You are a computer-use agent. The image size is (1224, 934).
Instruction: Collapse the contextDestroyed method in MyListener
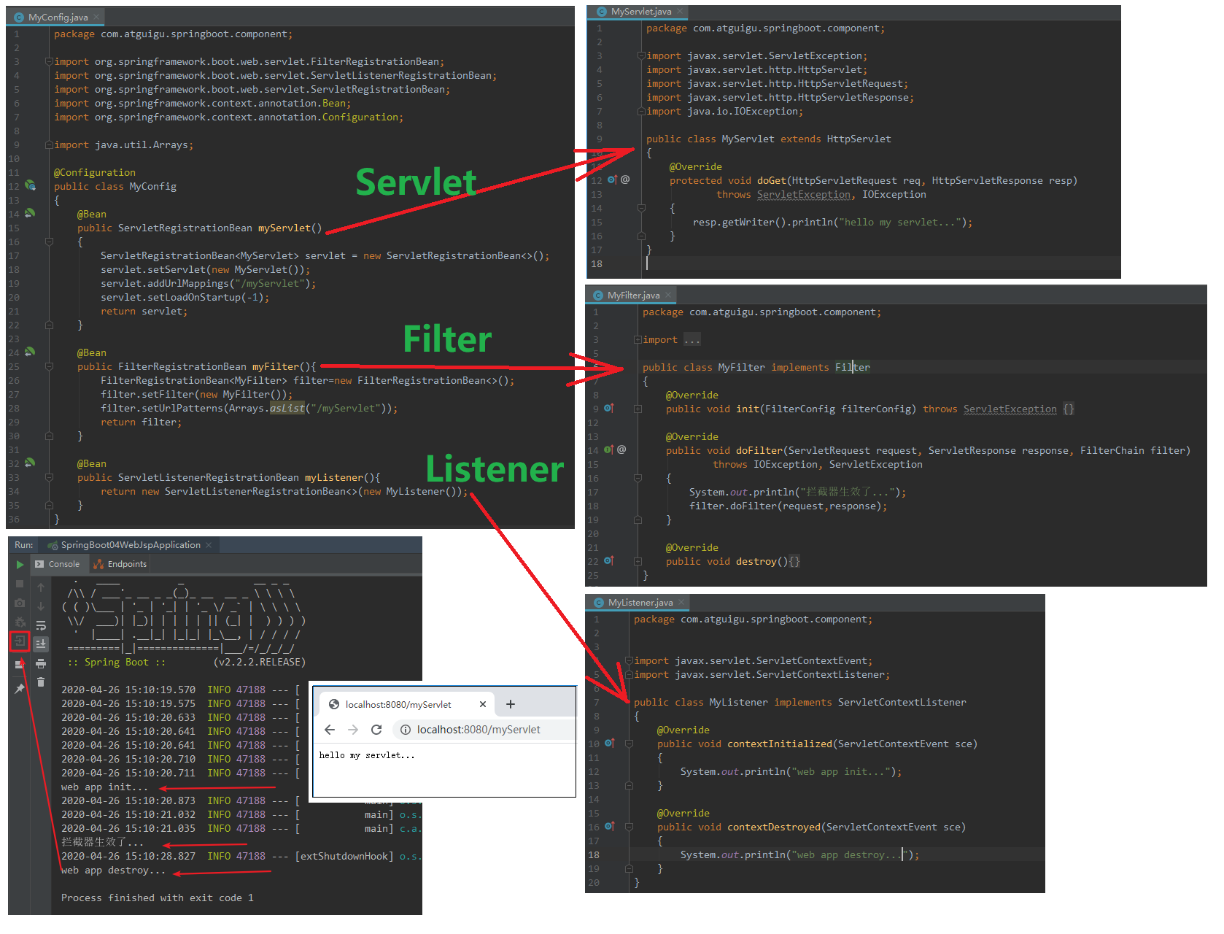click(629, 827)
